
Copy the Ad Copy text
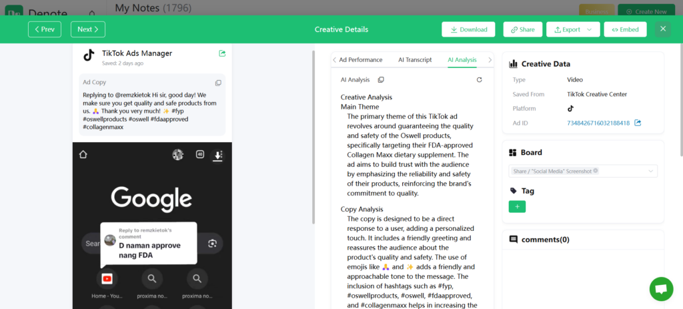[218, 83]
